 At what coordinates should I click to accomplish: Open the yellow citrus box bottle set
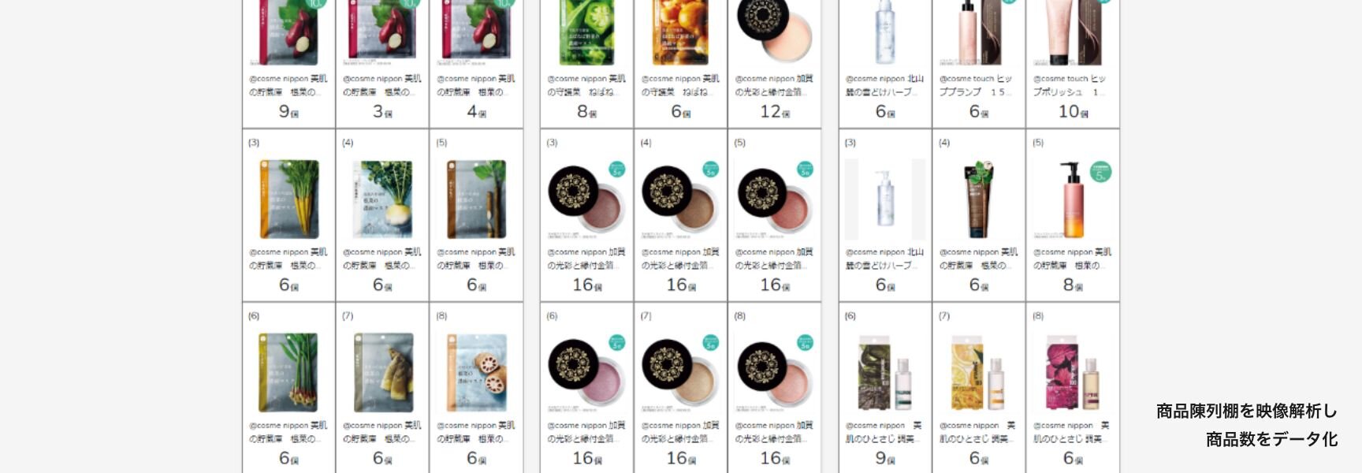[x=979, y=373]
